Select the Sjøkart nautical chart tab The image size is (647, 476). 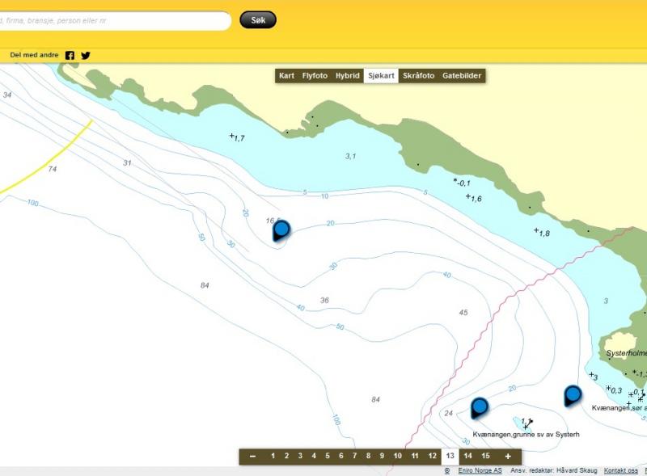(x=381, y=76)
